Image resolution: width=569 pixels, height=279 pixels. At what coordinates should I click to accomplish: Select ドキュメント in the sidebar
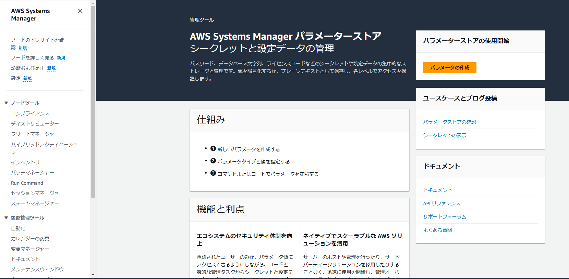25,259
